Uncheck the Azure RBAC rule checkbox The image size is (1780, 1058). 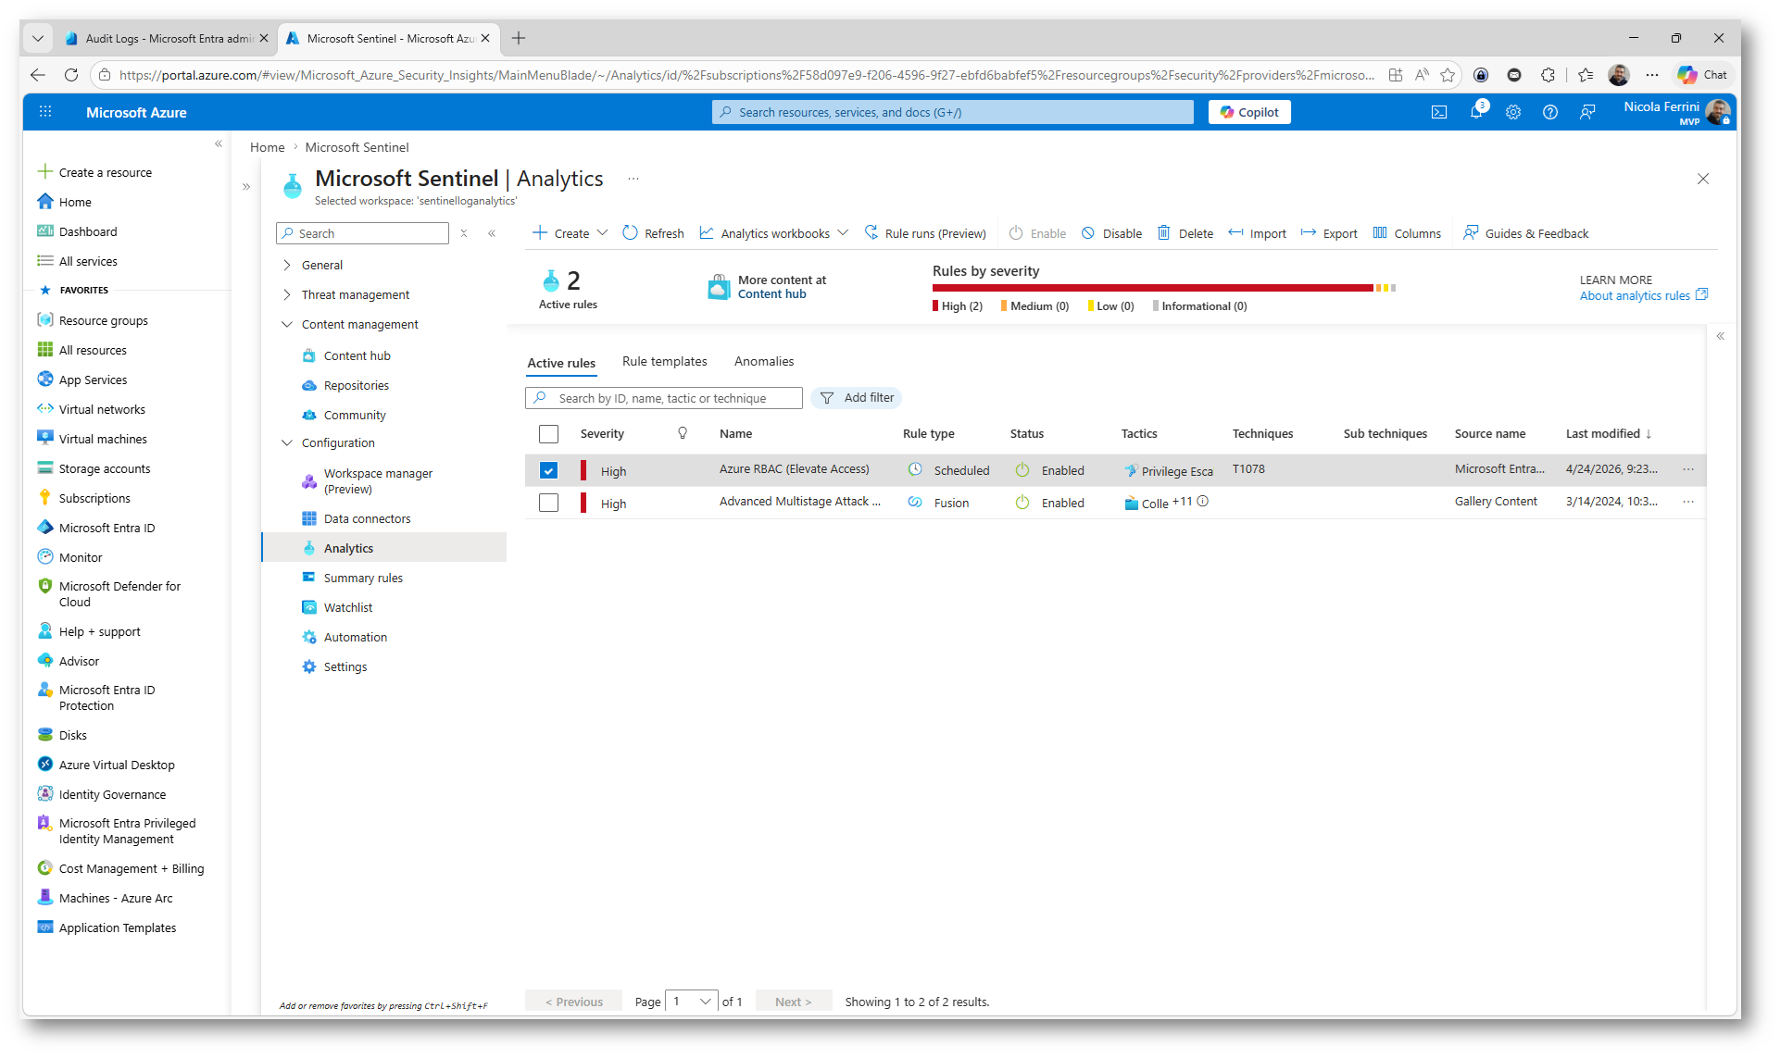pos(548,470)
